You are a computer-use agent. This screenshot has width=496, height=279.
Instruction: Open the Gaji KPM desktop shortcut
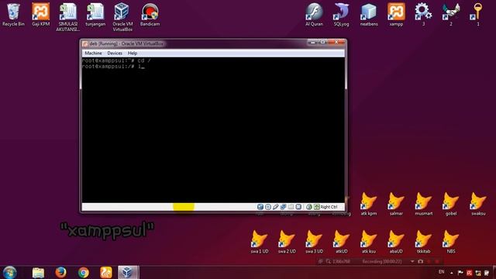point(40,15)
